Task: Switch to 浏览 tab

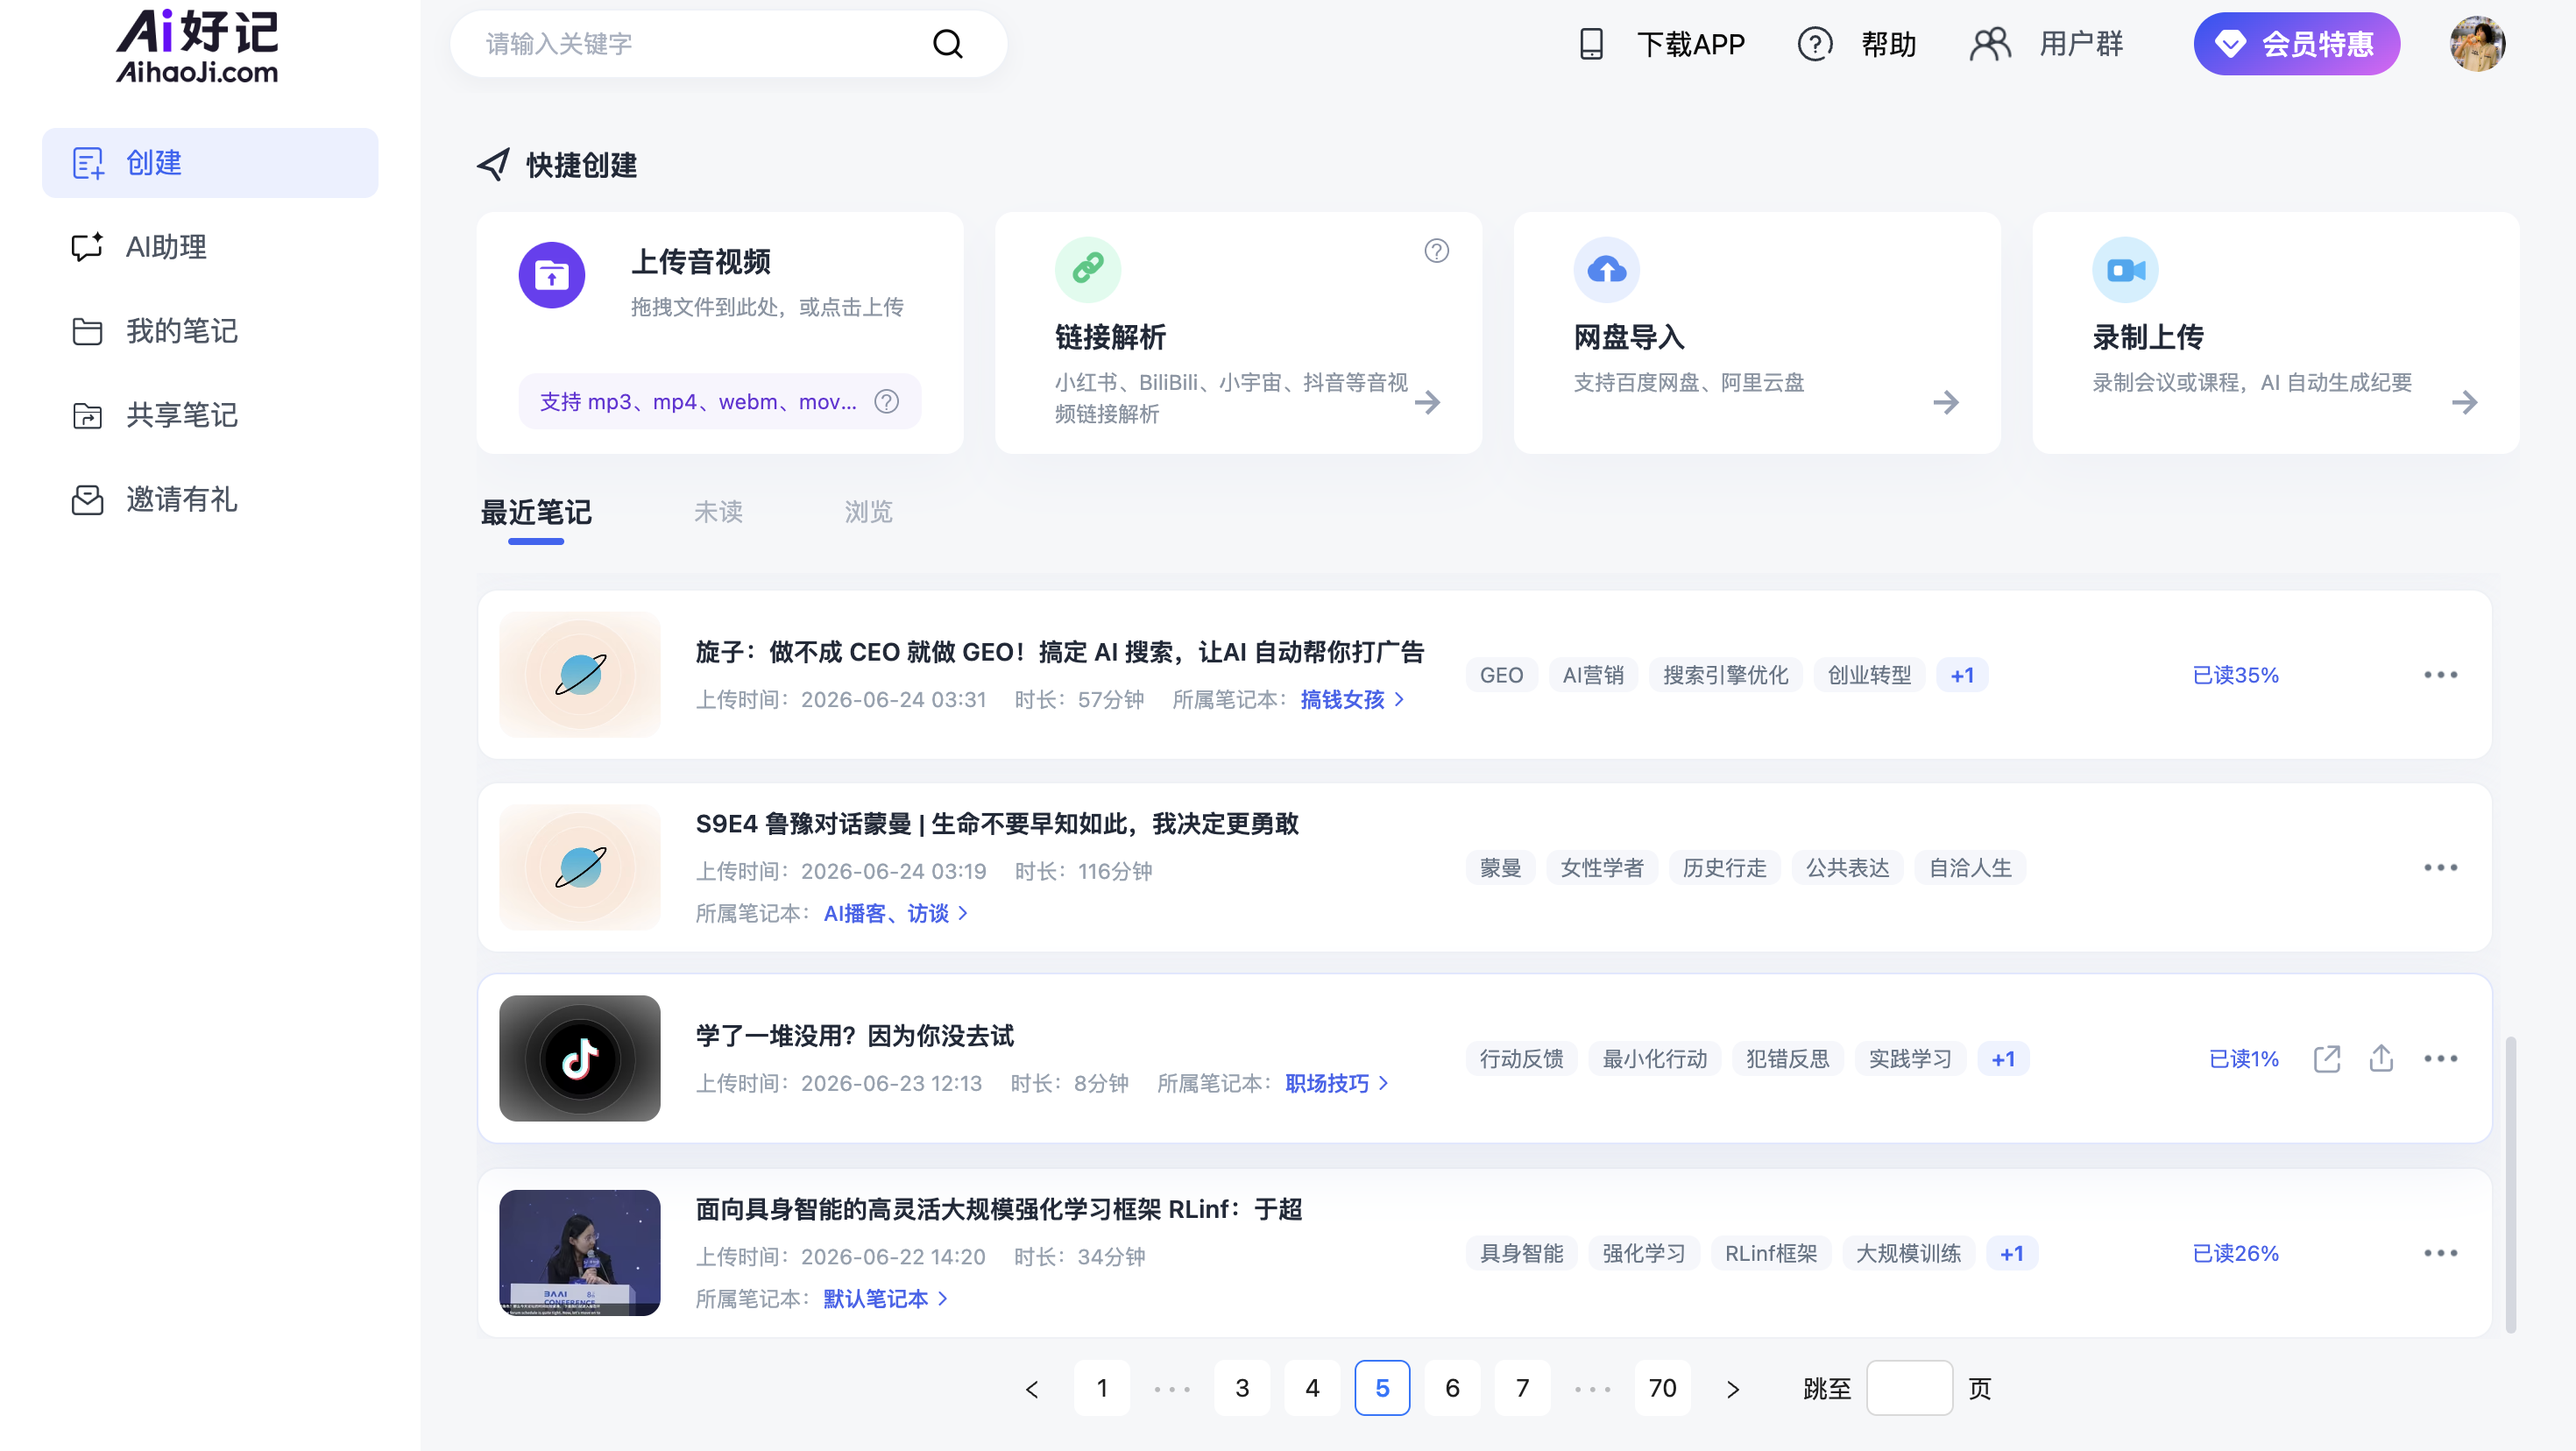Action: point(868,512)
